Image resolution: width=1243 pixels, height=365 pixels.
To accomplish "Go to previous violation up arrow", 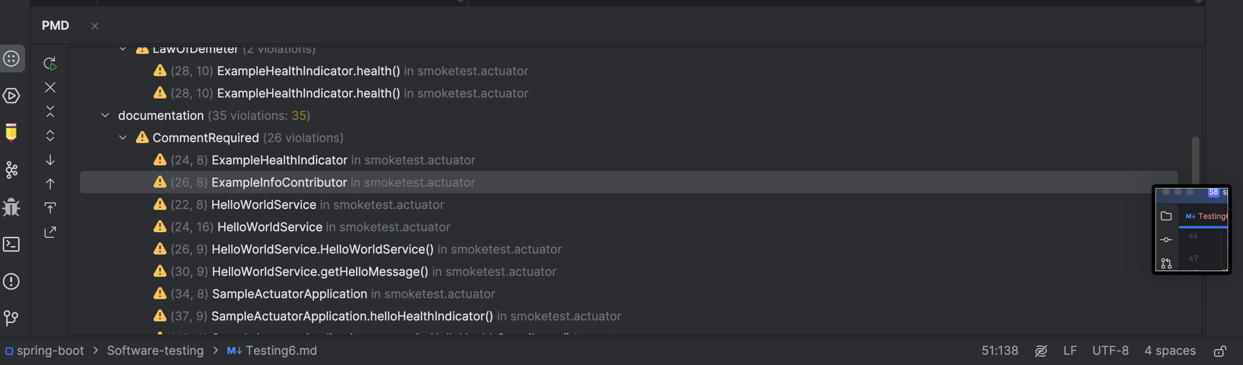I will pyautogui.click(x=50, y=184).
